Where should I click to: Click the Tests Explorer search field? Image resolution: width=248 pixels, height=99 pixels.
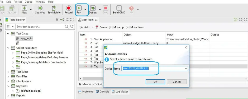pyautogui.click(x=40, y=27)
